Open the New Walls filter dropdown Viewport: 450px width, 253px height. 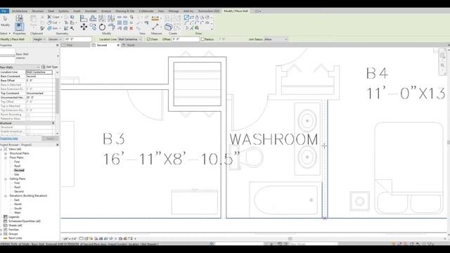tap(20, 67)
